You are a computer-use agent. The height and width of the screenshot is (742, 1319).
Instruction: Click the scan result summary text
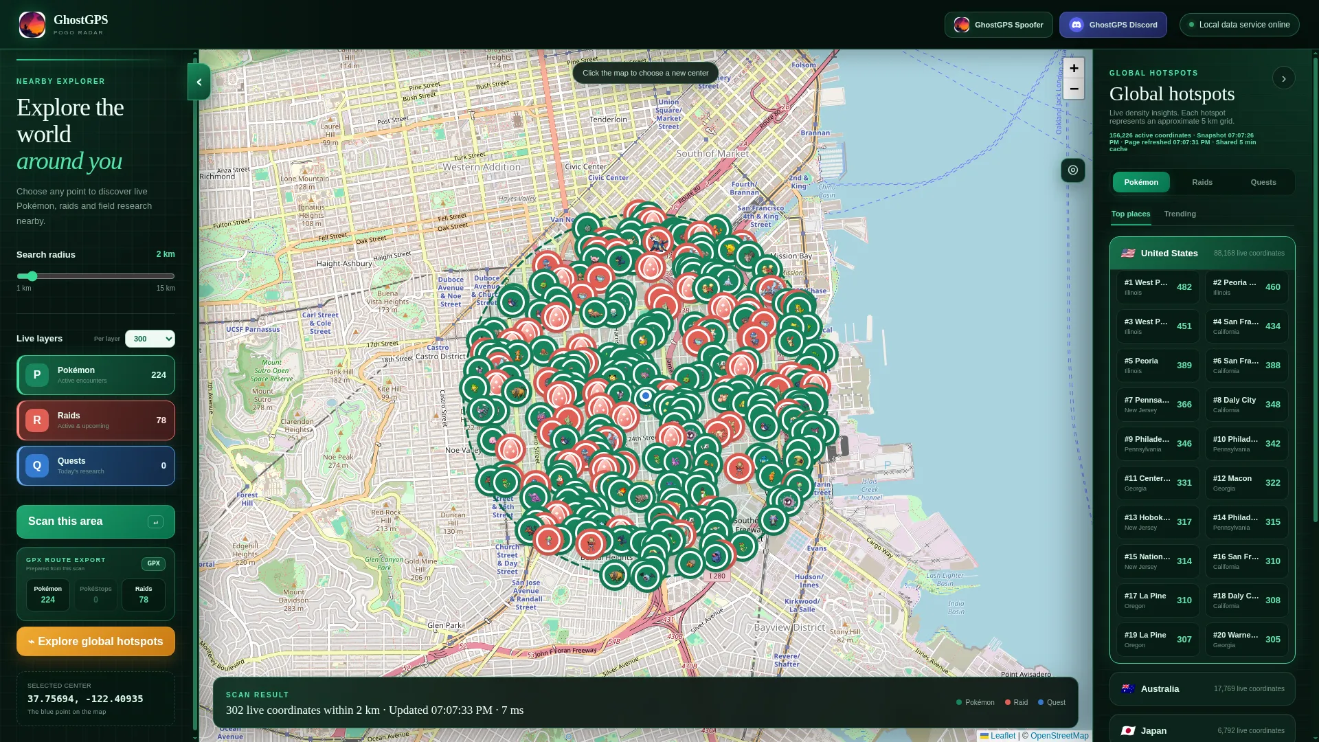coord(374,710)
